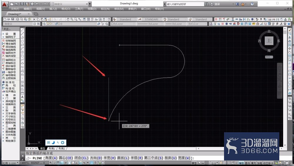Click the Plot printer icon
The width and height of the screenshot is (294, 166).
tap(17, 19)
